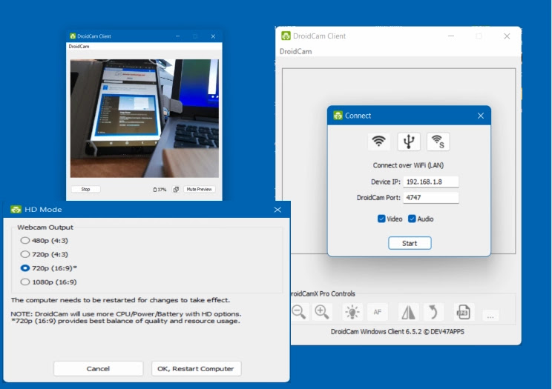The height and width of the screenshot is (389, 552).
Task: Open DroidCam menu in large client window
Action: click(x=296, y=51)
